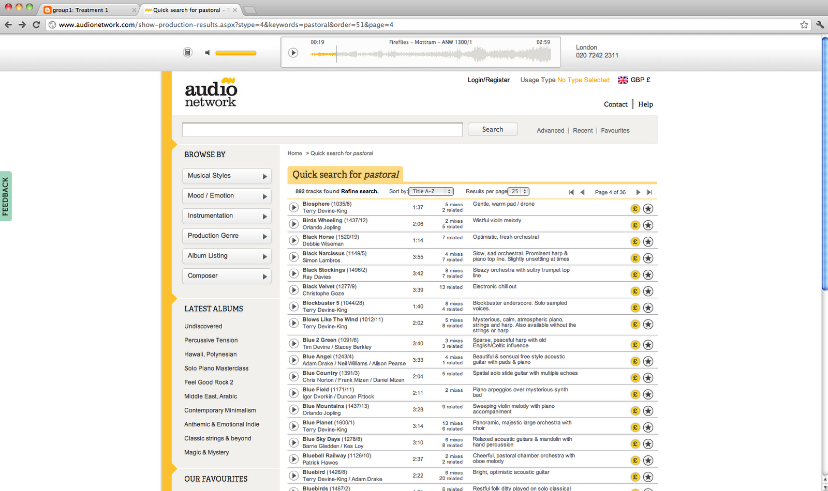
Task: Jump to last results page
Action: (649, 192)
